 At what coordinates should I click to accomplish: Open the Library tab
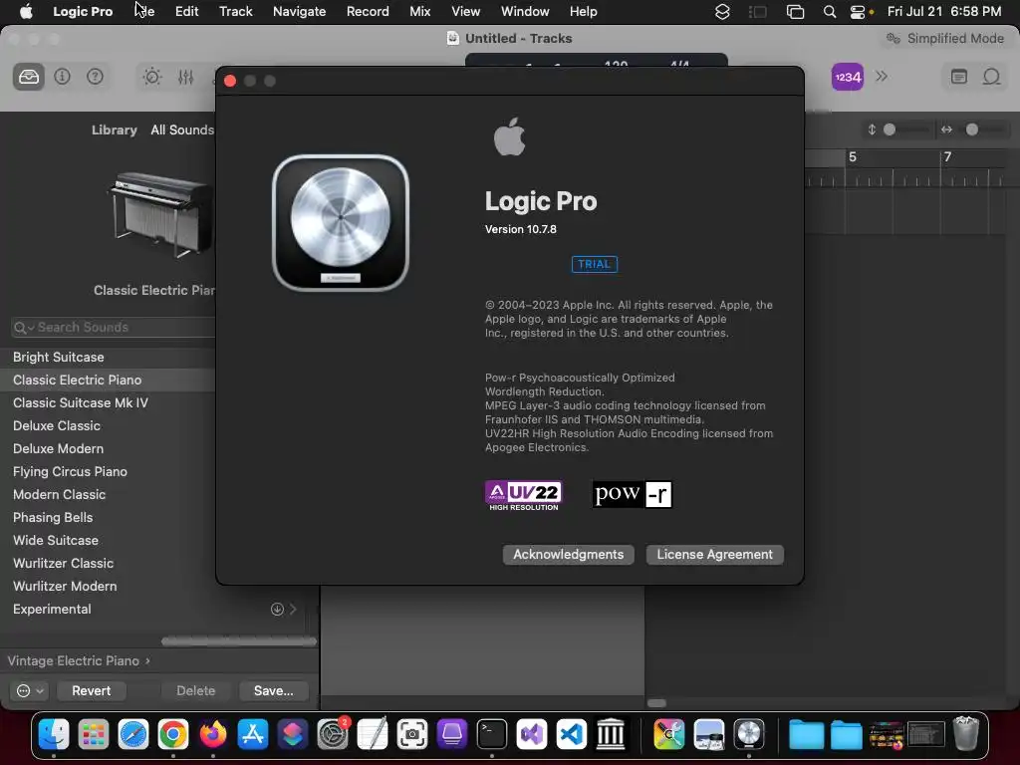point(114,129)
